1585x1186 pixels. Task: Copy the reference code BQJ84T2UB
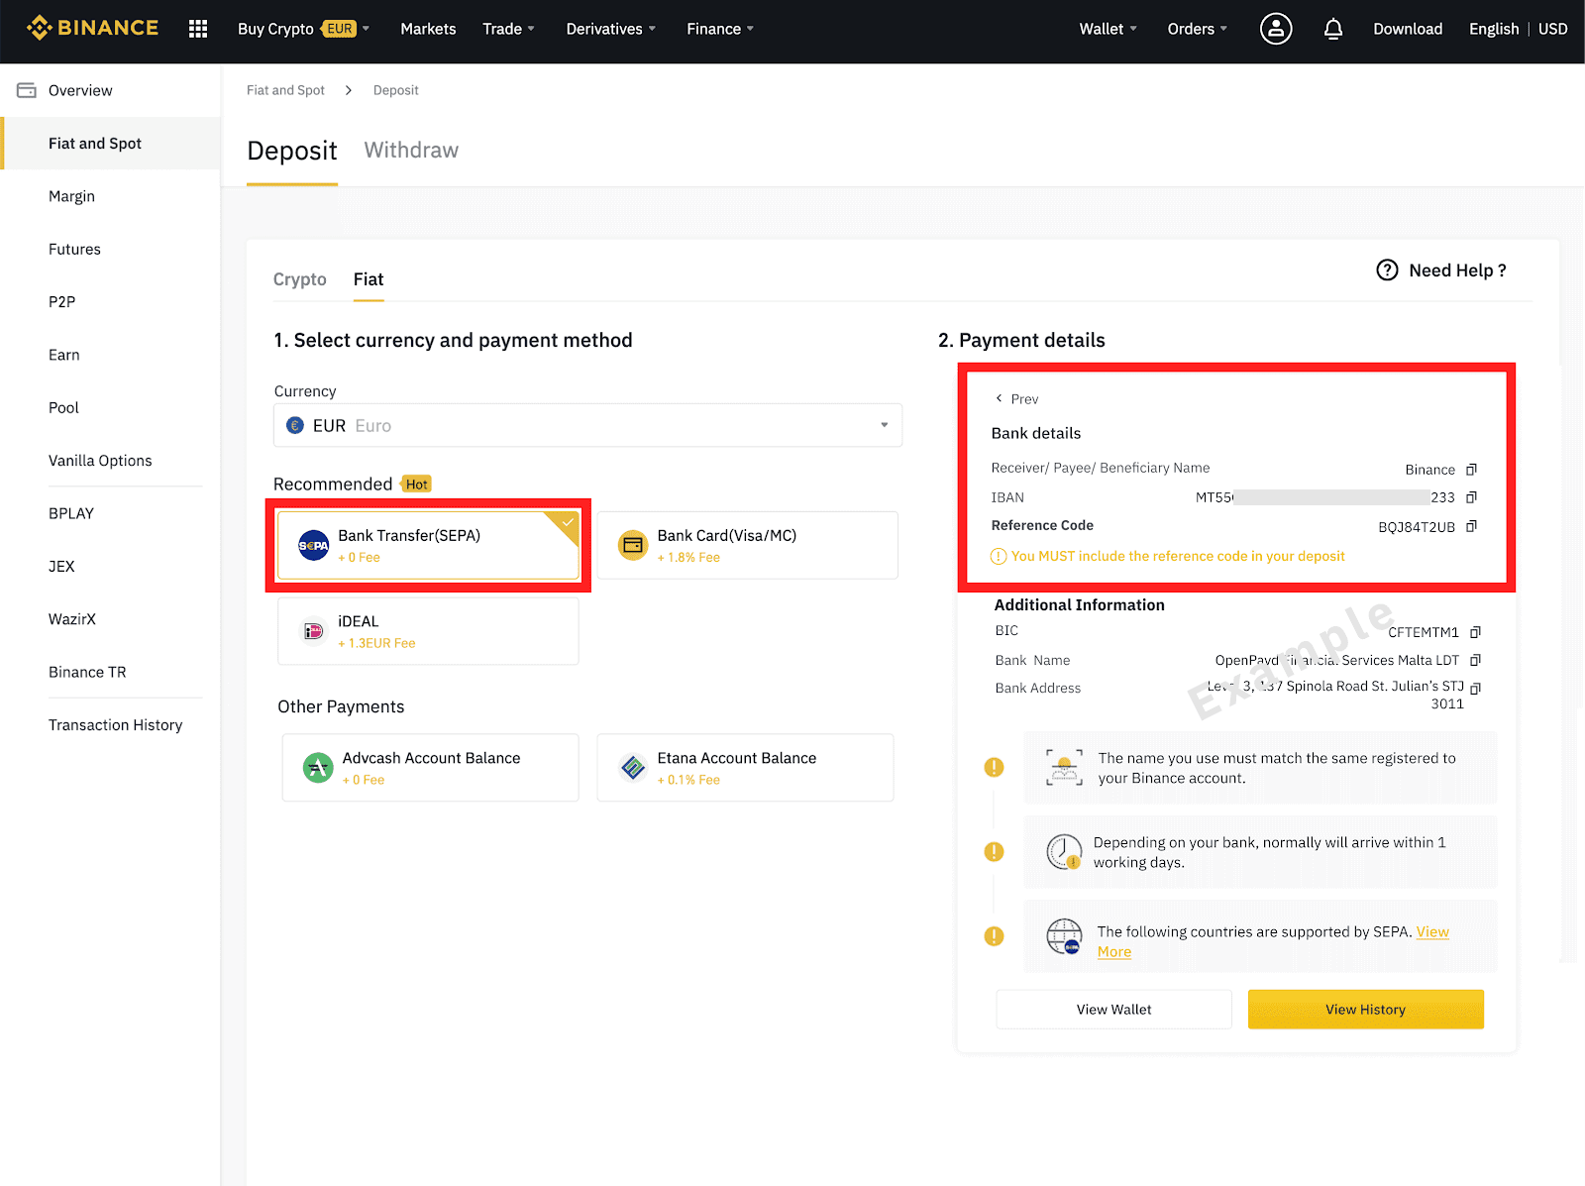(1471, 526)
